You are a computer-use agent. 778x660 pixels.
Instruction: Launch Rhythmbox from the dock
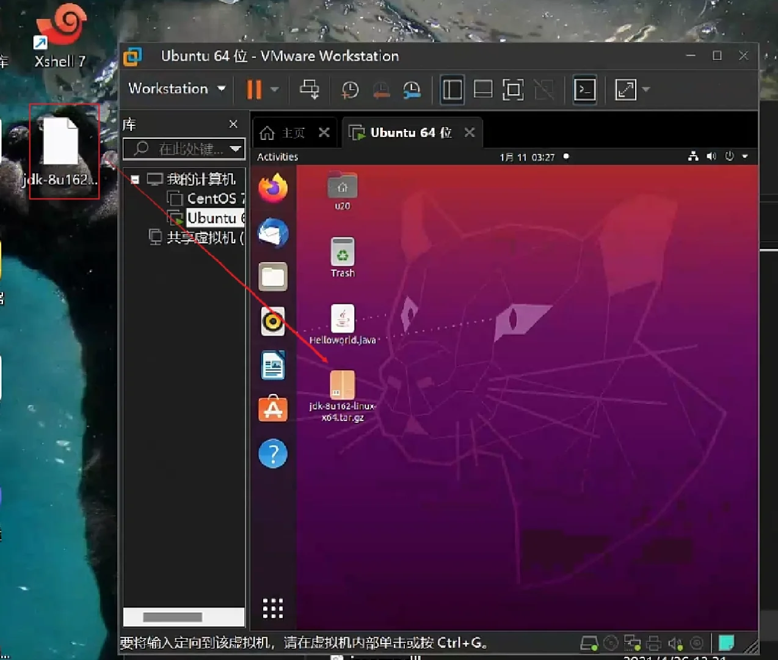pos(273,321)
